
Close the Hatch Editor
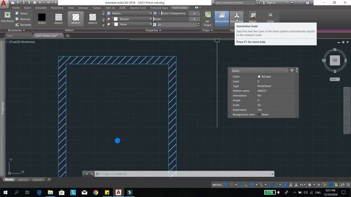pyautogui.click(x=270, y=17)
